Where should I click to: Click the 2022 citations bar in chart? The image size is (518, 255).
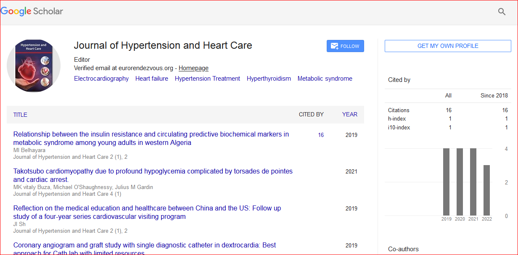coord(486,190)
